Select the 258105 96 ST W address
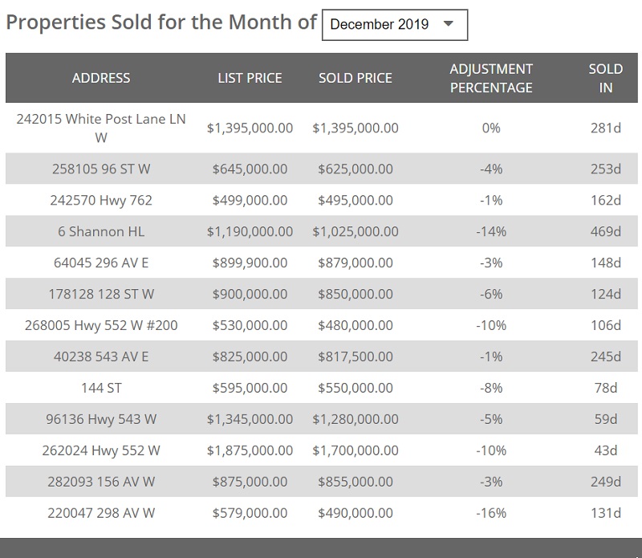 [101, 169]
